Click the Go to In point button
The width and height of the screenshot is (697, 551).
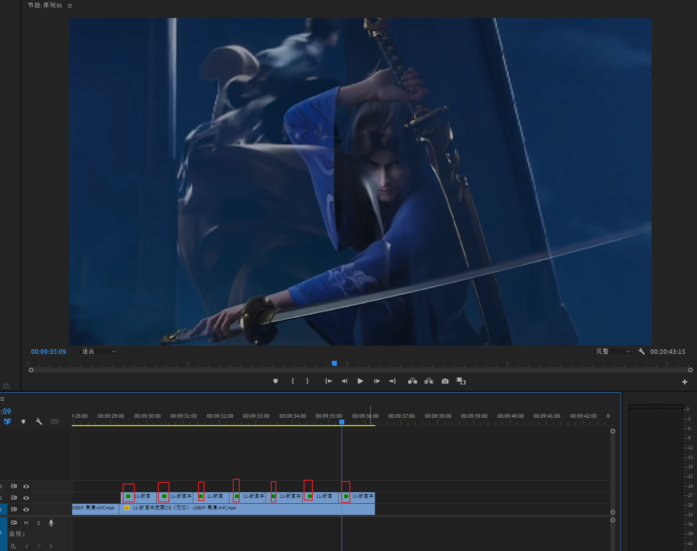click(x=328, y=381)
